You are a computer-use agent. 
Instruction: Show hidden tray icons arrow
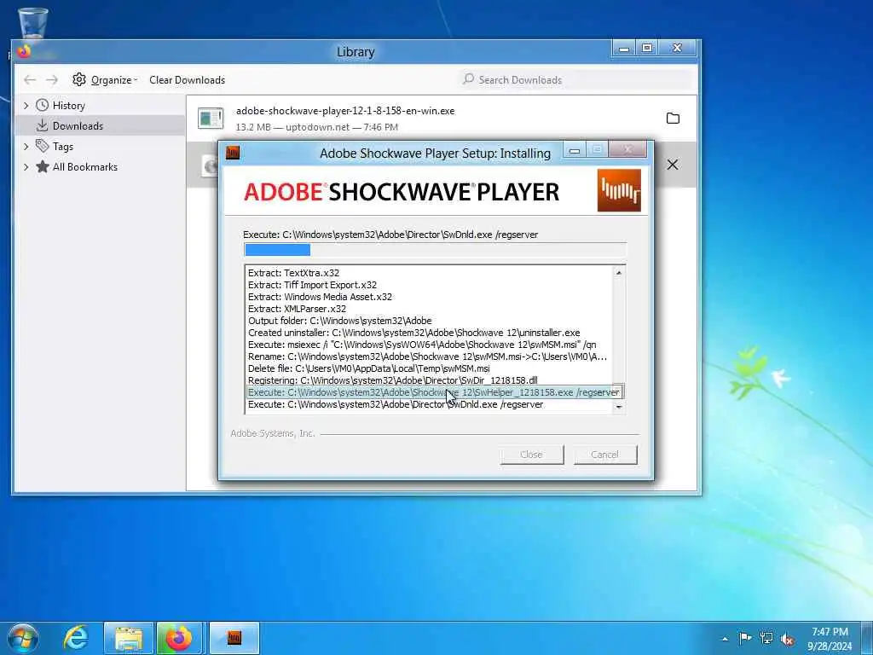[x=725, y=639]
